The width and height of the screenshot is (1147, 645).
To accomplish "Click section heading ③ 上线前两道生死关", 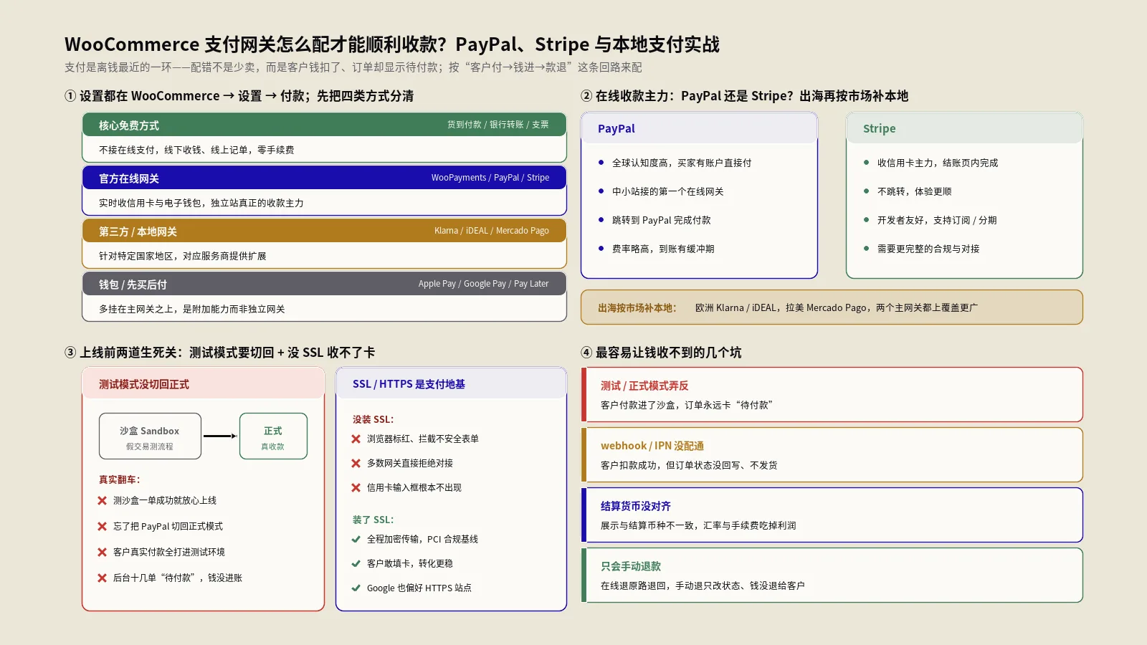I will tap(220, 353).
